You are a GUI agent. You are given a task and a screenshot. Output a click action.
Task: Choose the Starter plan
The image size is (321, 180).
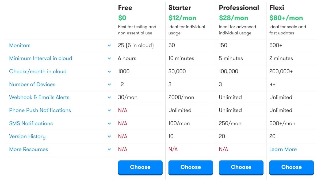click(190, 167)
